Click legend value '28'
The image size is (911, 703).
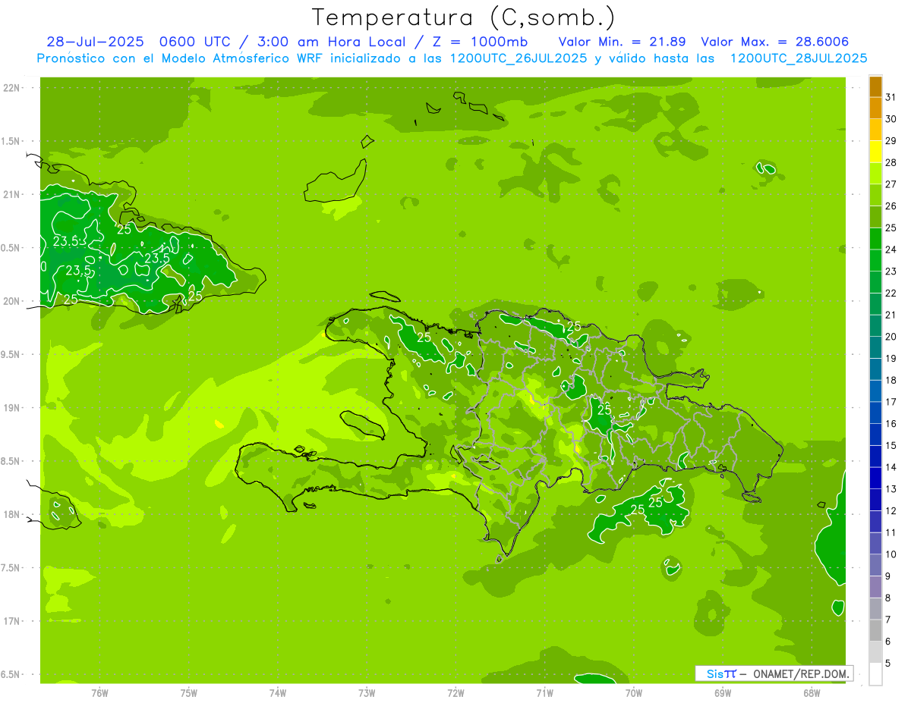coord(891,162)
